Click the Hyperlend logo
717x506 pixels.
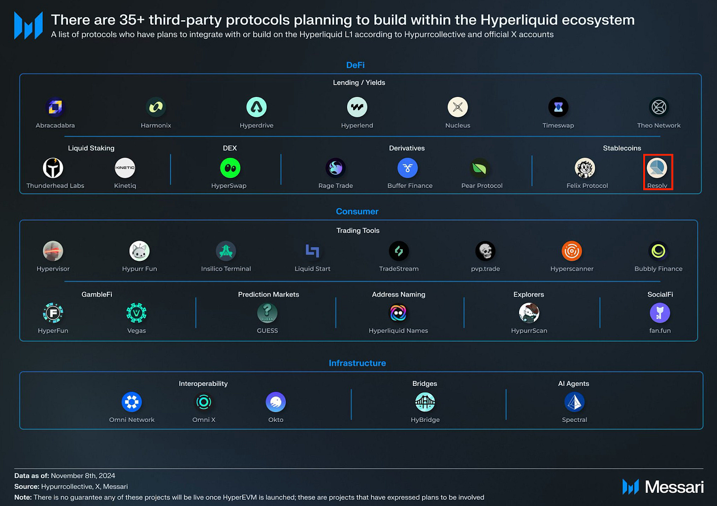357,107
